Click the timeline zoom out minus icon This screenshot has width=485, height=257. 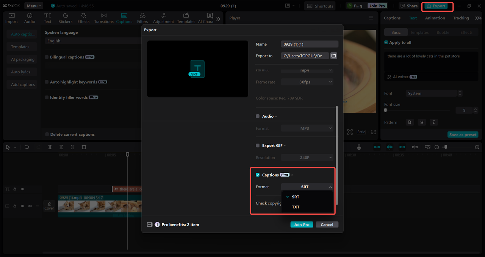[436, 147]
